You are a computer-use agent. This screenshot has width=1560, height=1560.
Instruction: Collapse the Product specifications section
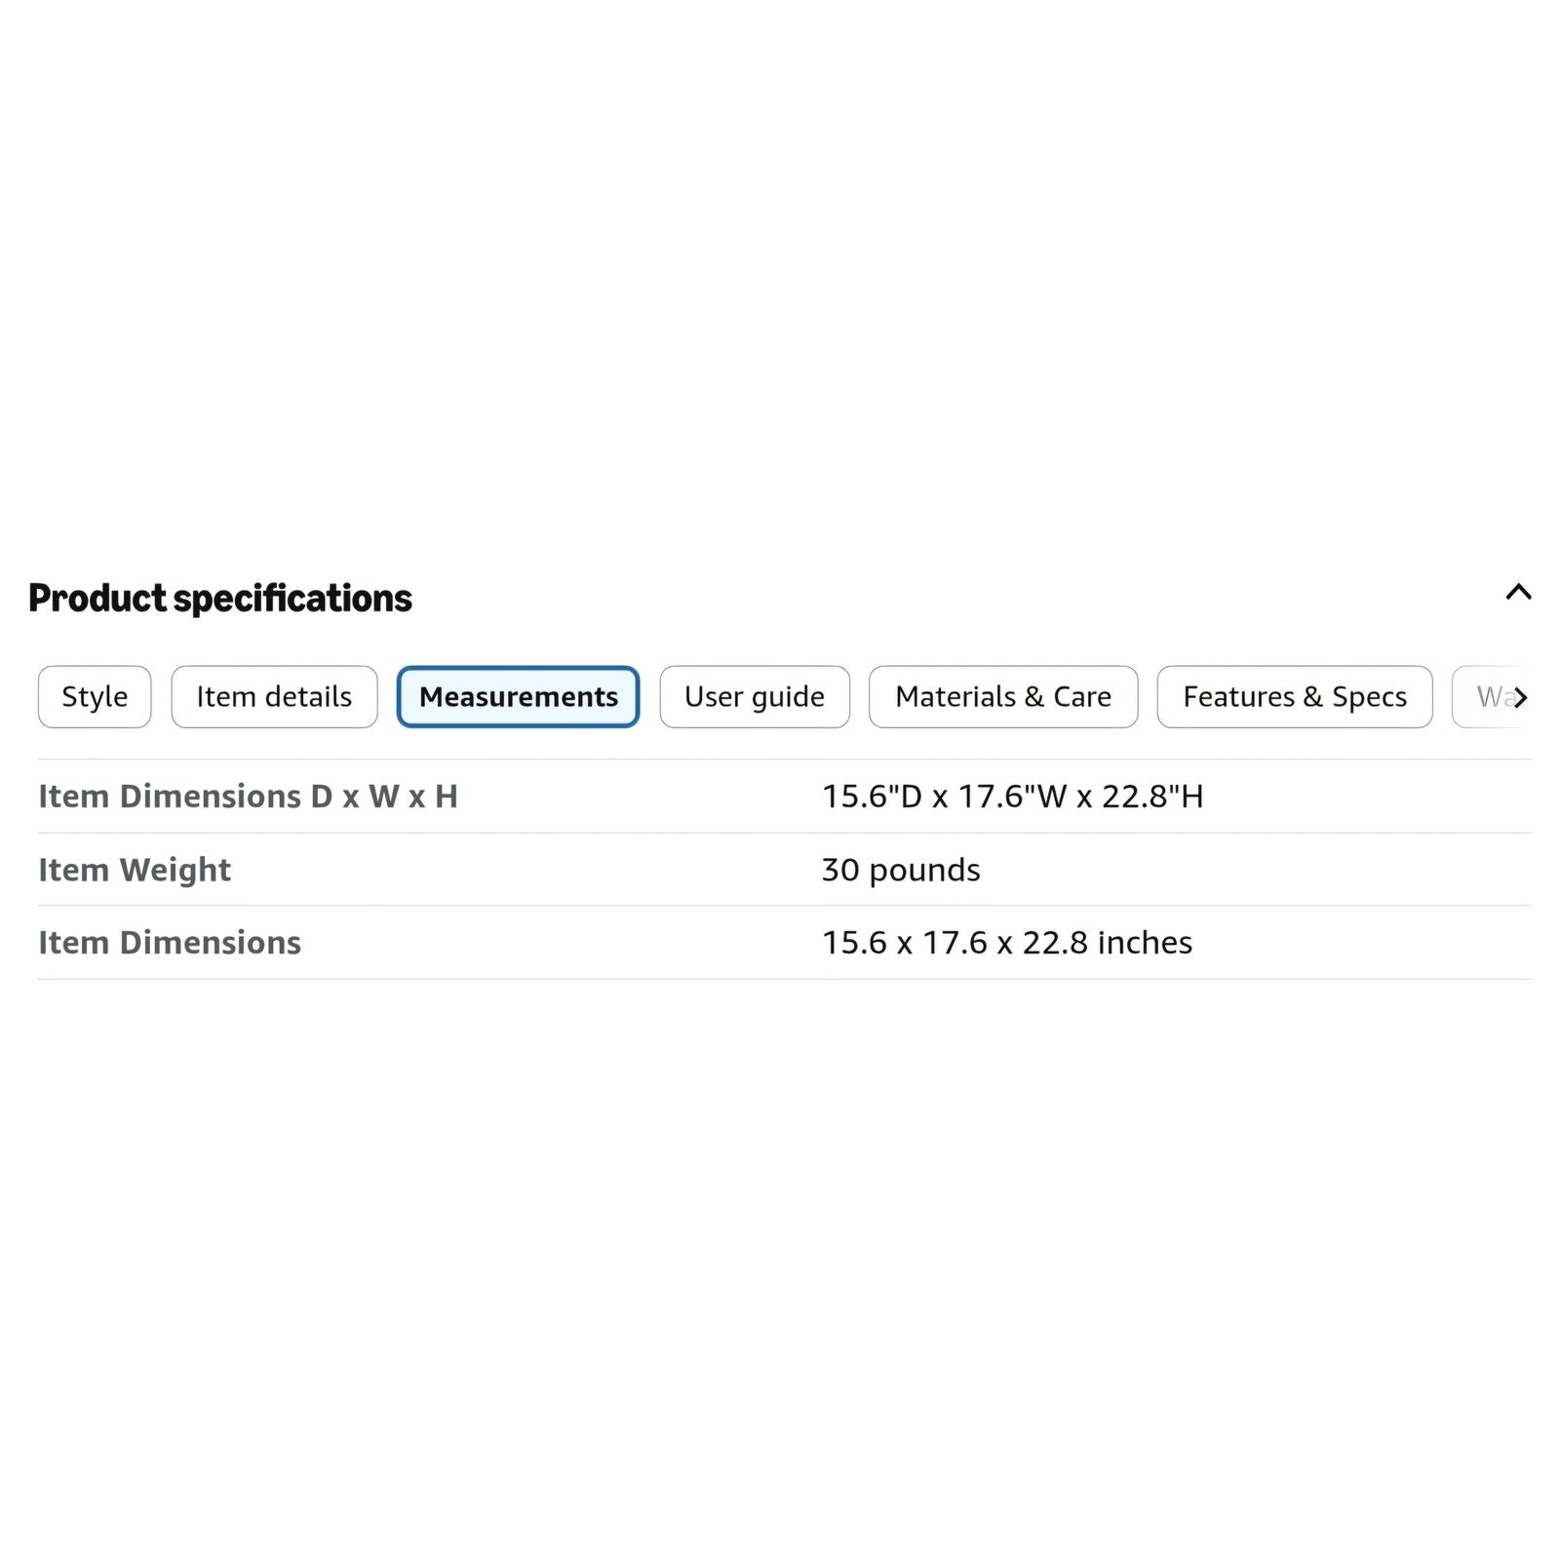coord(1518,592)
